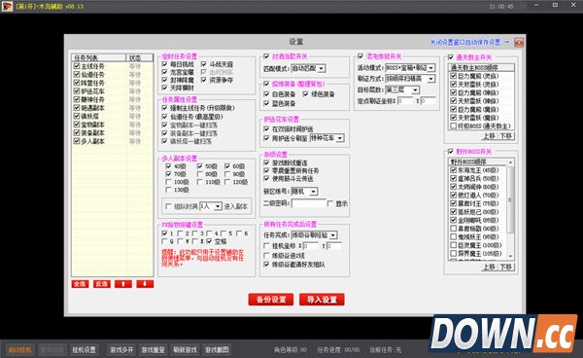The image size is (583, 358).
Task: Click the red move-up arrow button
Action: [123, 284]
